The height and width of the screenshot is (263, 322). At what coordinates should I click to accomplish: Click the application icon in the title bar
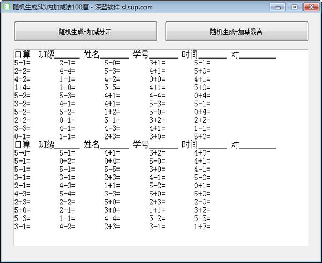coord(7,7)
